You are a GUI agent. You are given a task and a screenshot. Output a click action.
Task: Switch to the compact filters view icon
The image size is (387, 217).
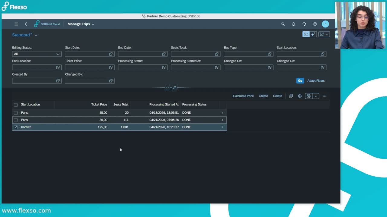click(x=306, y=34)
